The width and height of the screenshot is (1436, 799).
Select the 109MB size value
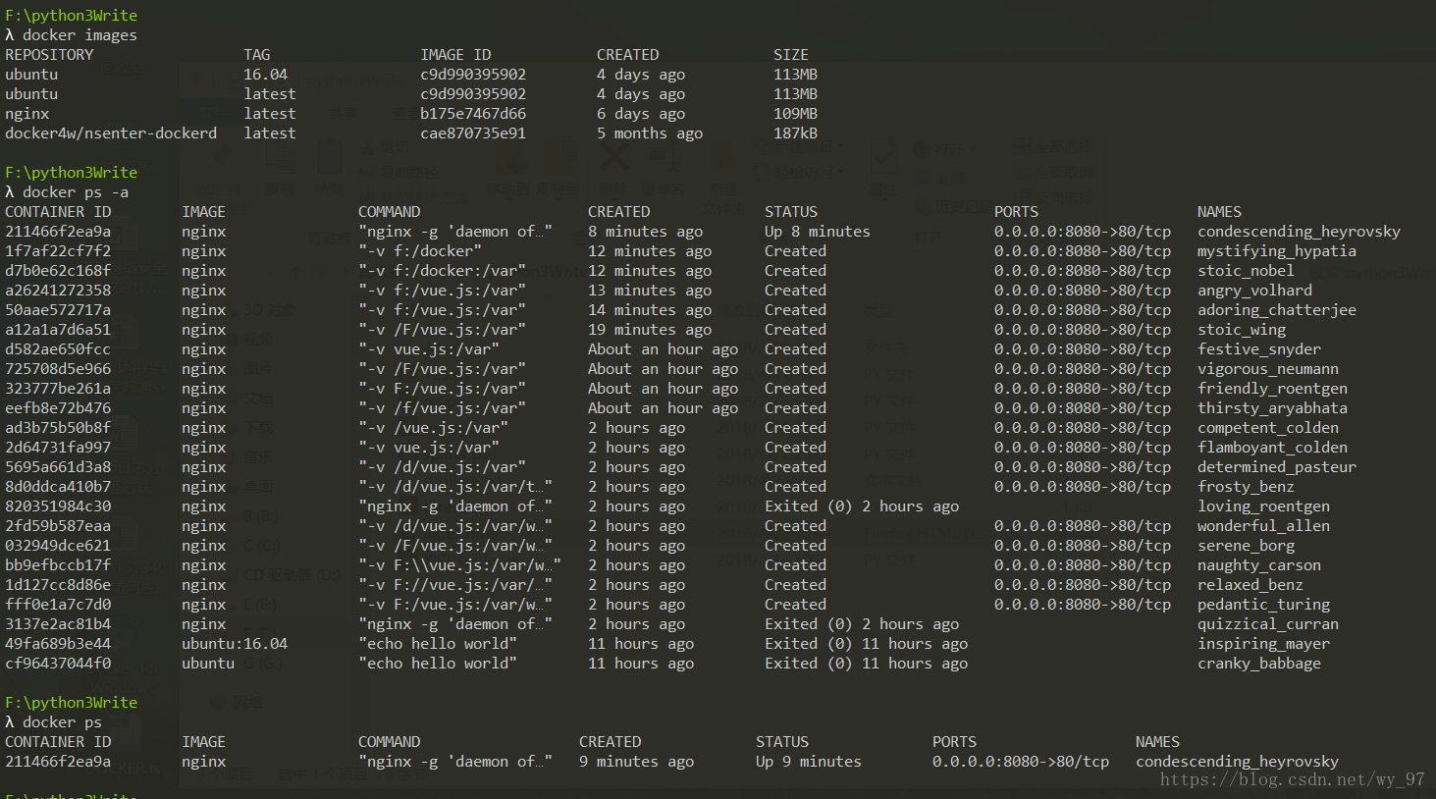pyautogui.click(x=795, y=114)
